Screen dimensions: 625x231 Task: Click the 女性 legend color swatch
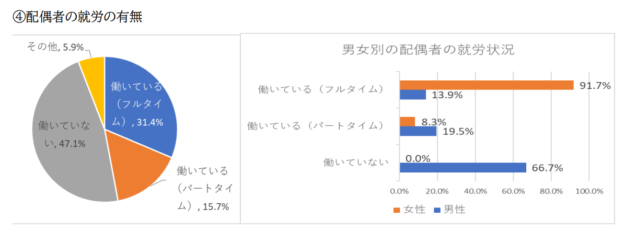(x=396, y=210)
